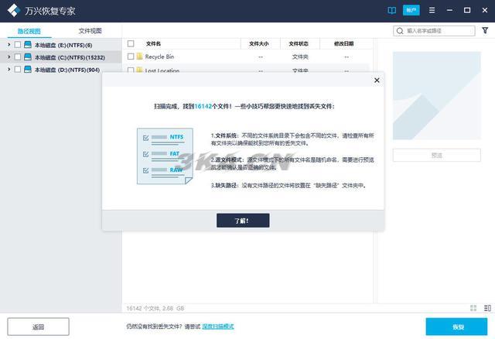Image resolution: width=495 pixels, height=339 pixels.
Task: Toggle the select-all files header checkbox
Action: [131, 43]
